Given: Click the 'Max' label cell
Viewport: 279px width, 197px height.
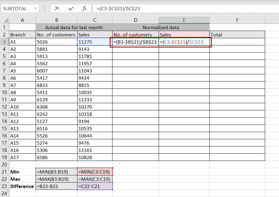Looking at the screenshot, I should [x=22, y=179].
